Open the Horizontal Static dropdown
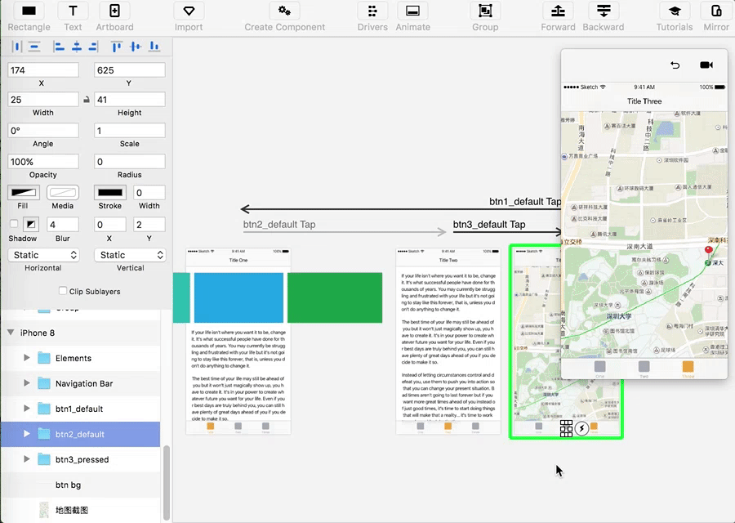735x523 pixels. (x=43, y=255)
